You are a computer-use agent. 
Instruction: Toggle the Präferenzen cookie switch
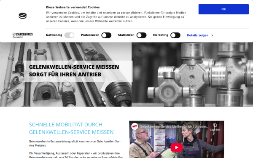(x=106, y=35)
